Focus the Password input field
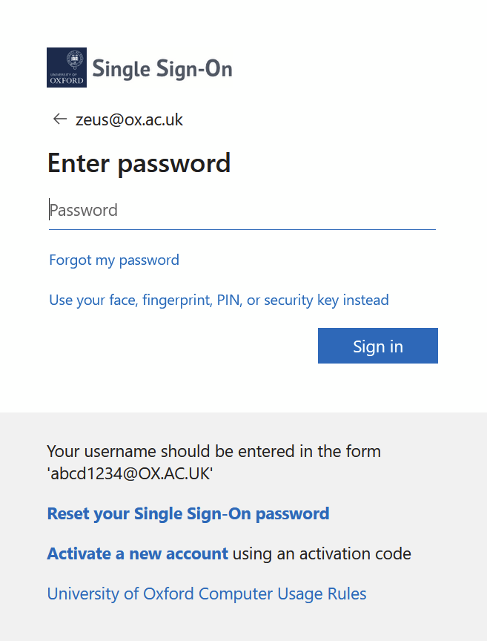This screenshot has height=641, width=487. pos(242,211)
